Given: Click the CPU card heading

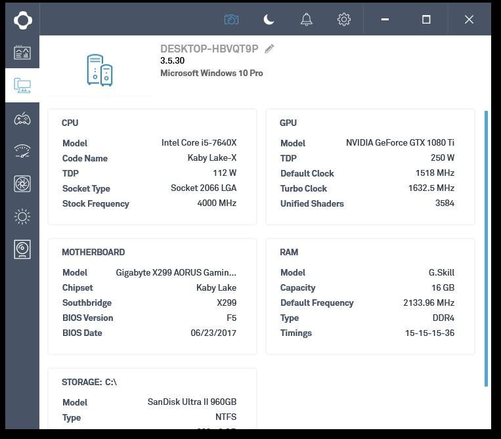Looking at the screenshot, I should coord(70,123).
